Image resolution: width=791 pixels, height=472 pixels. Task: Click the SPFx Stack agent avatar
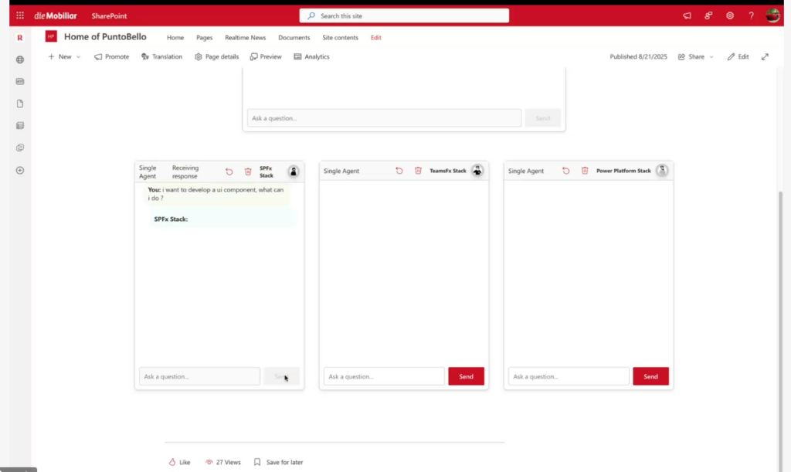pyautogui.click(x=293, y=171)
